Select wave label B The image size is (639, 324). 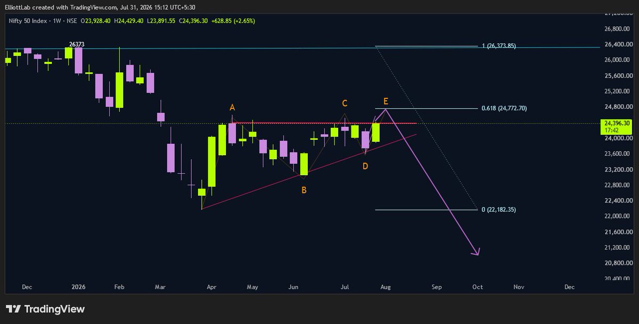click(x=304, y=190)
